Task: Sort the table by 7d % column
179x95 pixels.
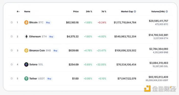Action: (104, 12)
